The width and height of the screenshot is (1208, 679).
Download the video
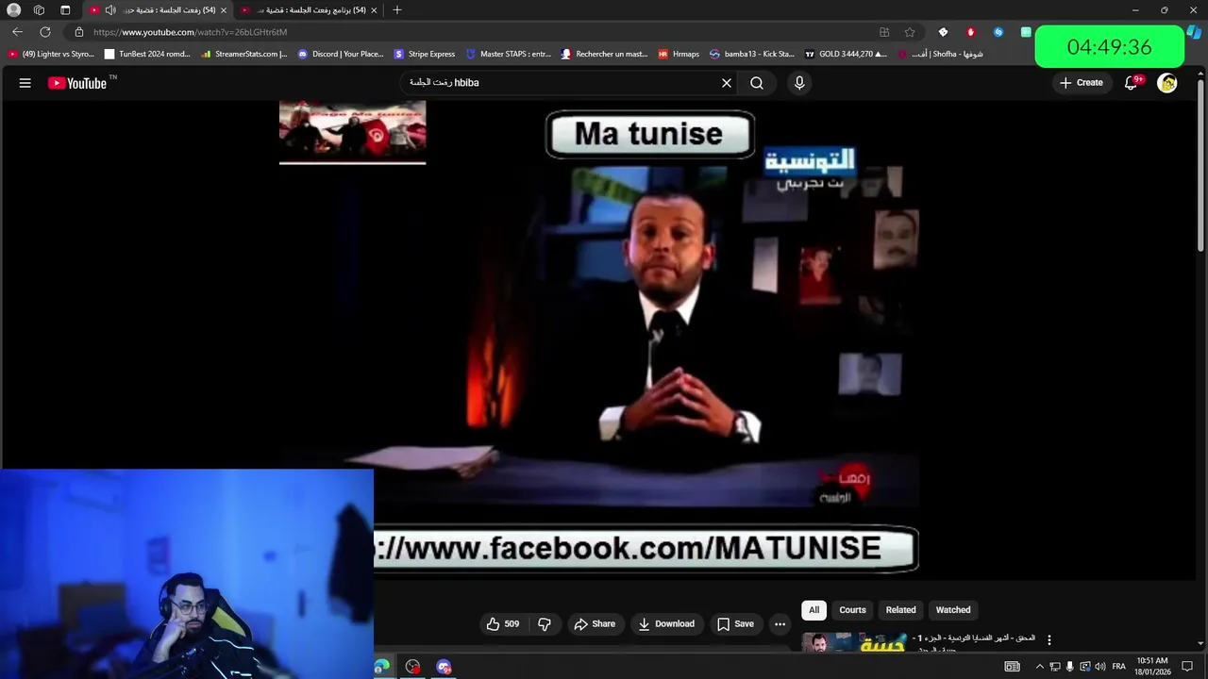[x=666, y=623]
